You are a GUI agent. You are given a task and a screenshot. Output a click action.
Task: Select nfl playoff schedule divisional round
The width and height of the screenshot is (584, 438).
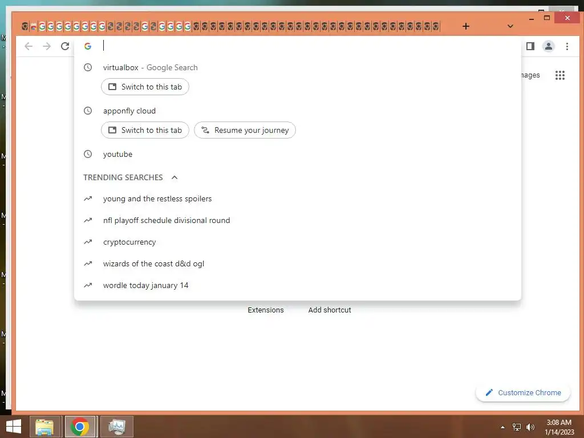298,220
